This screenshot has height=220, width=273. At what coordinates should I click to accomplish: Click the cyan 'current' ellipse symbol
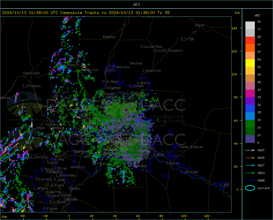(x=250, y=188)
